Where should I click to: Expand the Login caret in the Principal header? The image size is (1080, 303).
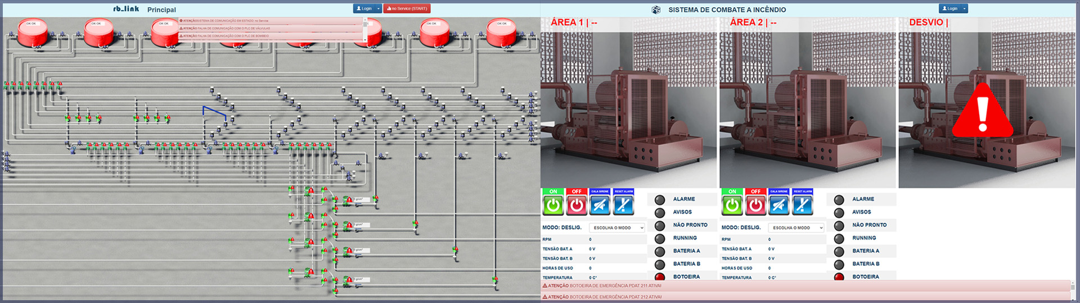[x=379, y=9]
